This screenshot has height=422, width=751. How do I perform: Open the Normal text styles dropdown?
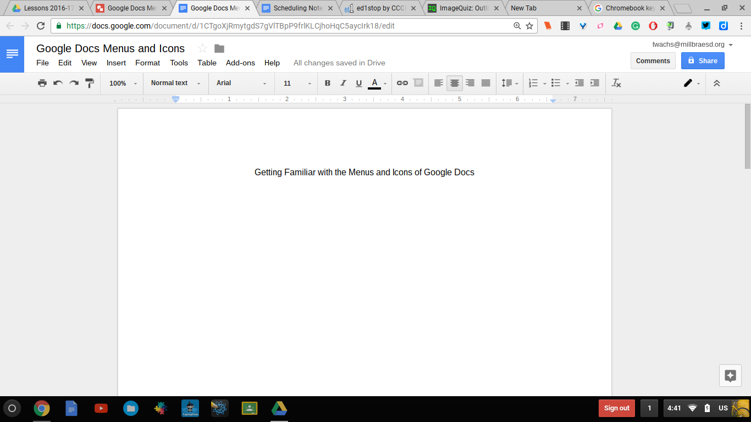[176, 83]
